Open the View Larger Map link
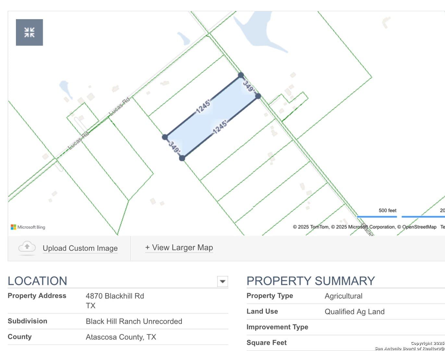Viewport: 445px width, 351px height. 179,248
